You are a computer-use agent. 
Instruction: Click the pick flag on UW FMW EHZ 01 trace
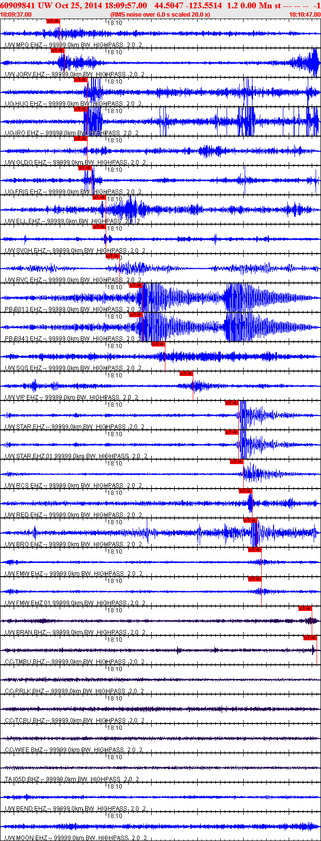(255, 579)
